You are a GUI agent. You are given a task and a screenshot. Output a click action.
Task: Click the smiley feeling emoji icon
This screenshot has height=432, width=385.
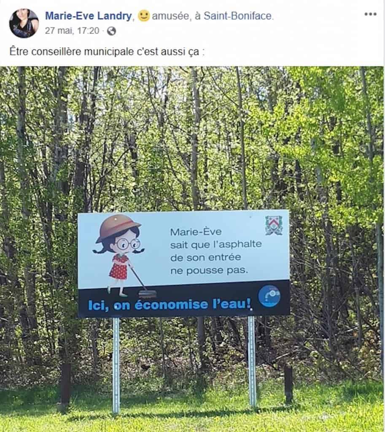pyautogui.click(x=143, y=16)
